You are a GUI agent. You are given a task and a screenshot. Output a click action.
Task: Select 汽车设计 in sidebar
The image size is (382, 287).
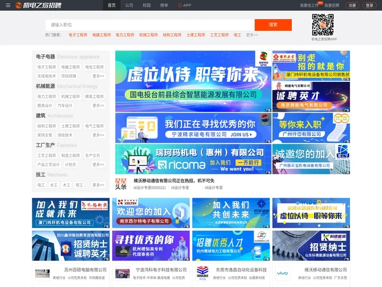pos(65,105)
